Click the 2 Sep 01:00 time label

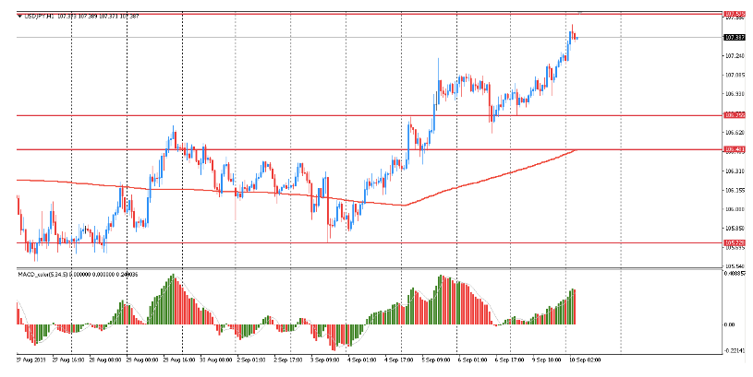click(251, 359)
